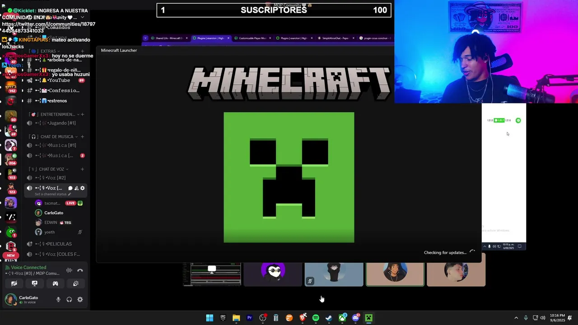Switch to SimpleVoiceChat - Paper browser tab
Image resolution: width=578 pixels, height=325 pixels.
335,38
